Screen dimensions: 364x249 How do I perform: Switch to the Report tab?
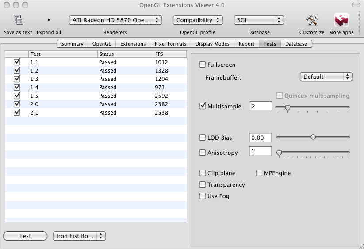pyautogui.click(x=246, y=44)
